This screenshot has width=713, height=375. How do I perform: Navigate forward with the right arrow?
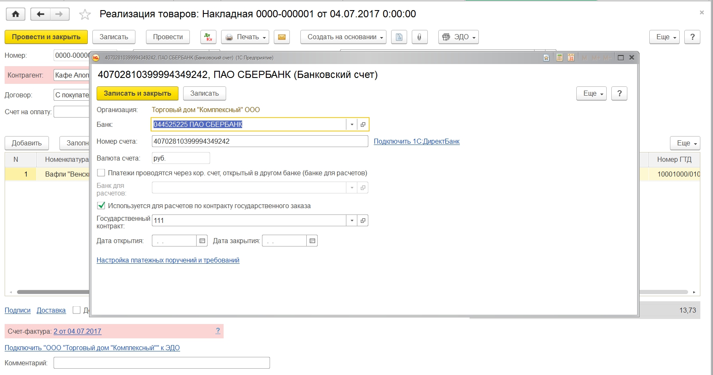(59, 14)
